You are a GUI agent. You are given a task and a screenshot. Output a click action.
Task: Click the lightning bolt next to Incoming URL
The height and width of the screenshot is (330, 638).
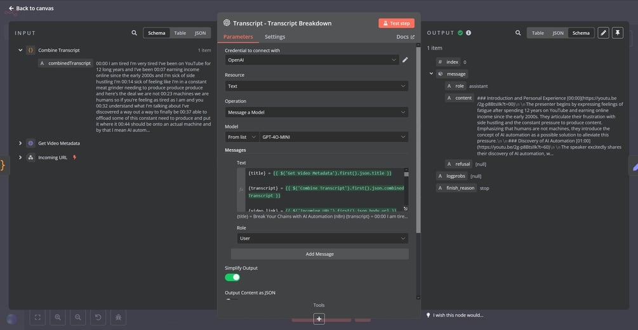[x=74, y=157]
